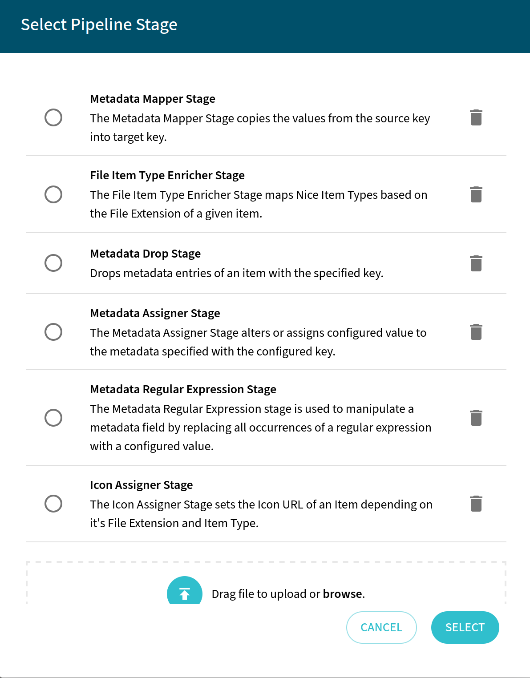Open the browse file picker link
530x678 pixels.
tap(343, 593)
